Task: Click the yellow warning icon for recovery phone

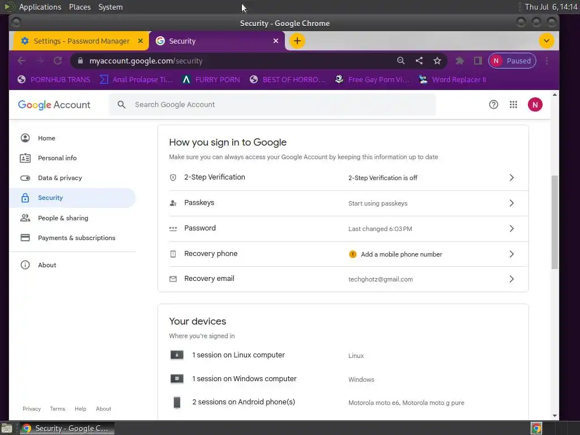Action: 353,254
